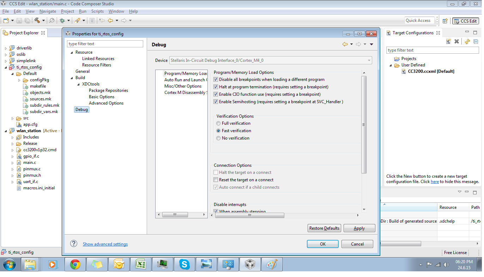Open the Navigate menu
The width and height of the screenshot is (484, 277).
pos(48,11)
